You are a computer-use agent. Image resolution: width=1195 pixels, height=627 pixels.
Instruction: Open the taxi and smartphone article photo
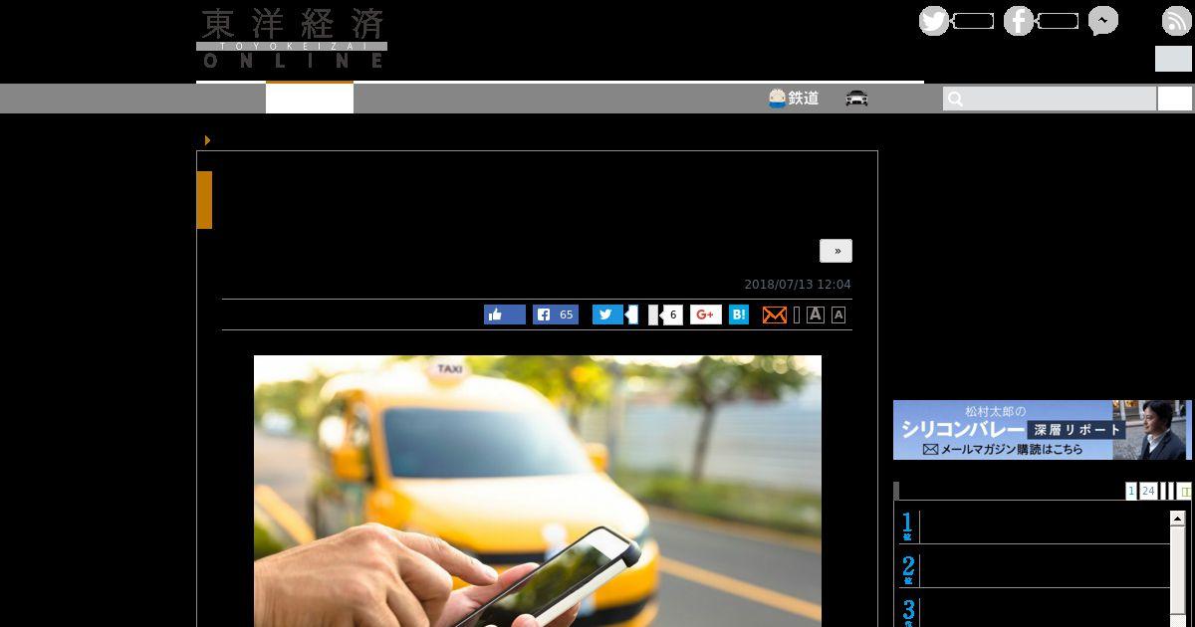pos(538,491)
